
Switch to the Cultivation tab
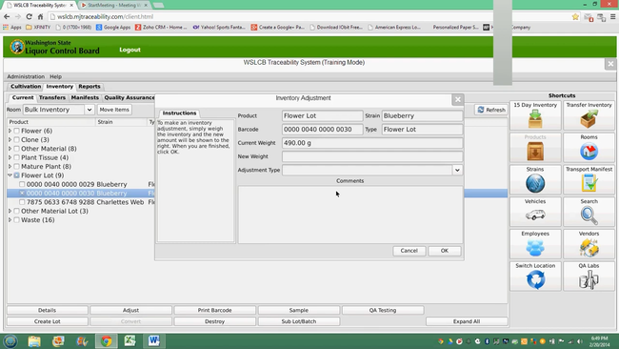[26, 86]
